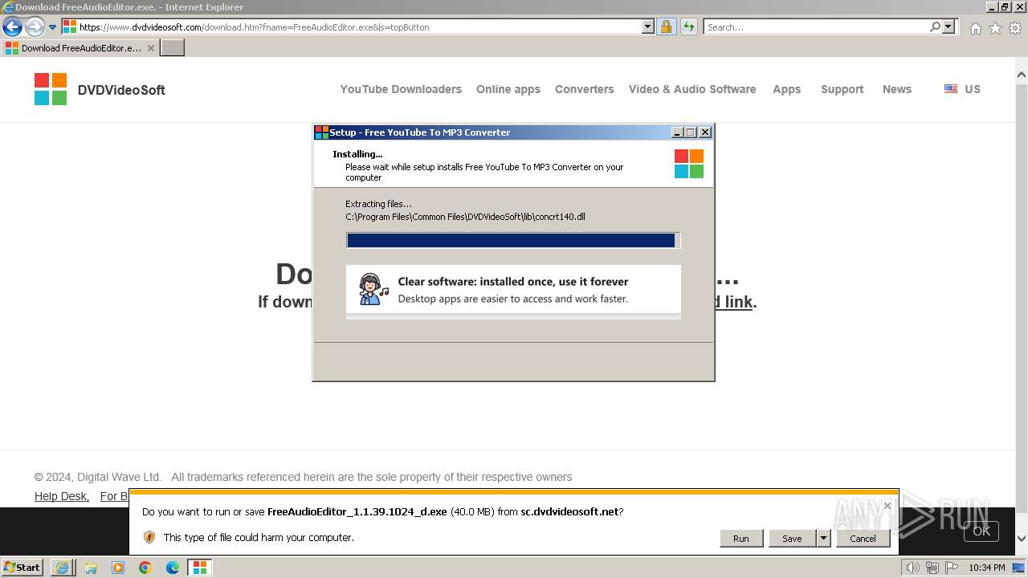
Task: Minimize the setup window
Action: point(677,132)
